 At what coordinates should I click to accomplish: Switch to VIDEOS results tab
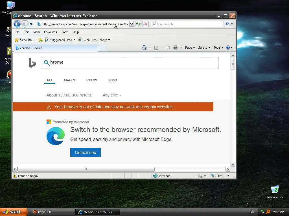[92, 80]
